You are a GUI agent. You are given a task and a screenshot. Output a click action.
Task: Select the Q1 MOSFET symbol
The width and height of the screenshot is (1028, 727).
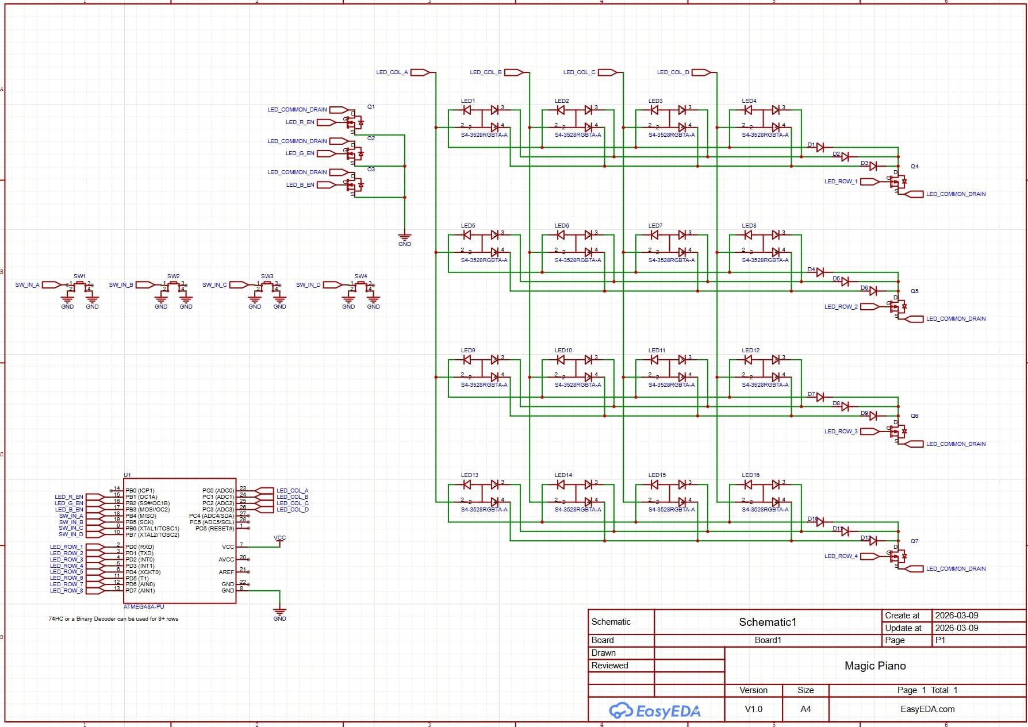tap(355, 121)
